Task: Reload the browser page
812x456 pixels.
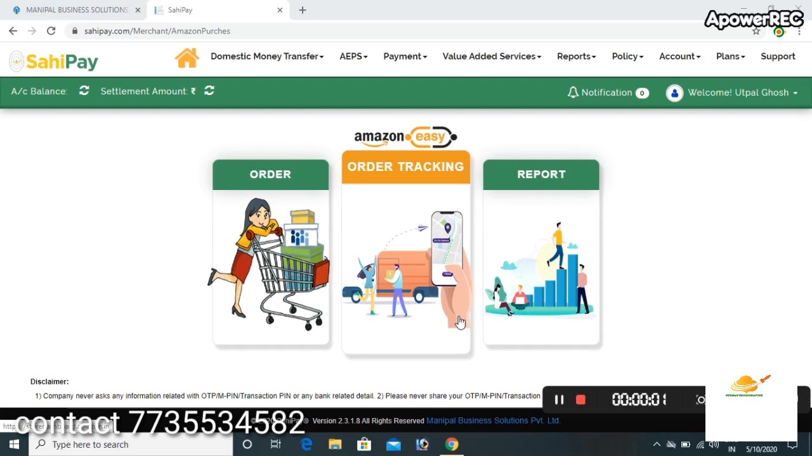Action: click(51, 30)
